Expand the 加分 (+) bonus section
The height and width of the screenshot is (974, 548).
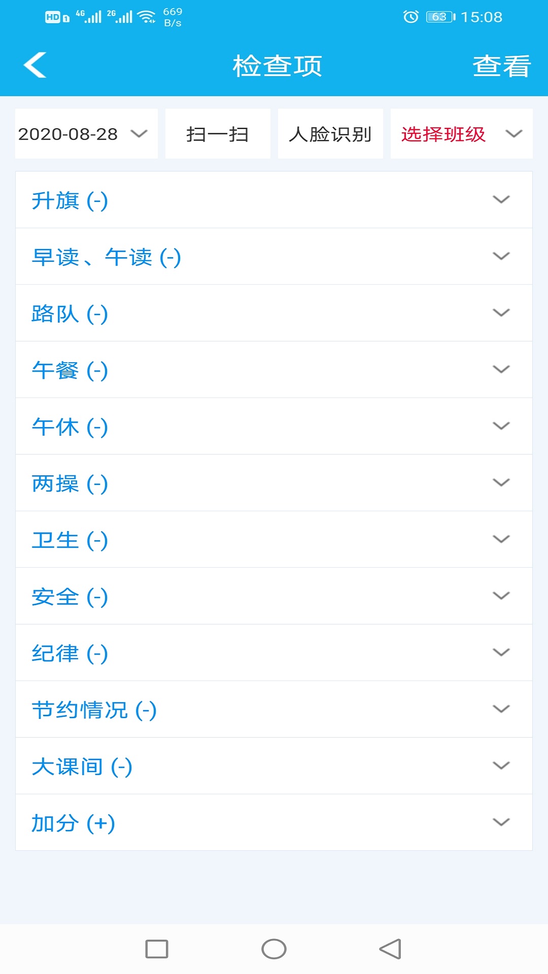coord(274,822)
